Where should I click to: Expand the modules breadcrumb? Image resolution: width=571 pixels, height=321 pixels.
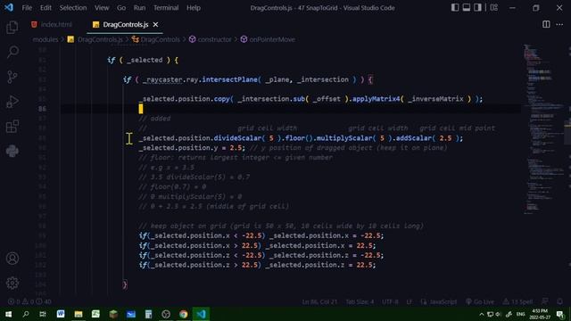click(46, 39)
